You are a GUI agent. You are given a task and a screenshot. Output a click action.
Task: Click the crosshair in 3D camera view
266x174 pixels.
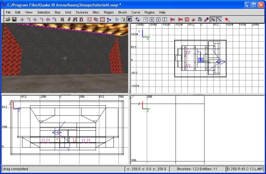(x=65, y=58)
